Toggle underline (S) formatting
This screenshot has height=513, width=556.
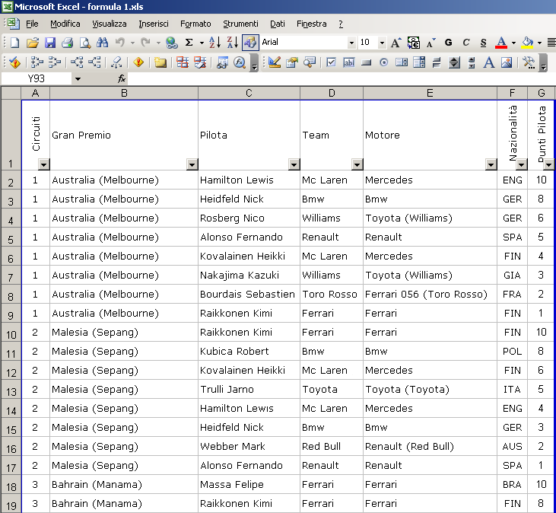[483, 43]
